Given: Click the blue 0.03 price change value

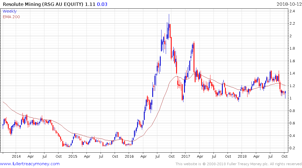Looking at the screenshot, I should pyautogui.click(x=102, y=4).
